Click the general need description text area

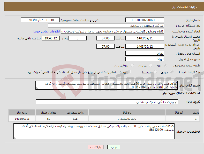[107, 85]
